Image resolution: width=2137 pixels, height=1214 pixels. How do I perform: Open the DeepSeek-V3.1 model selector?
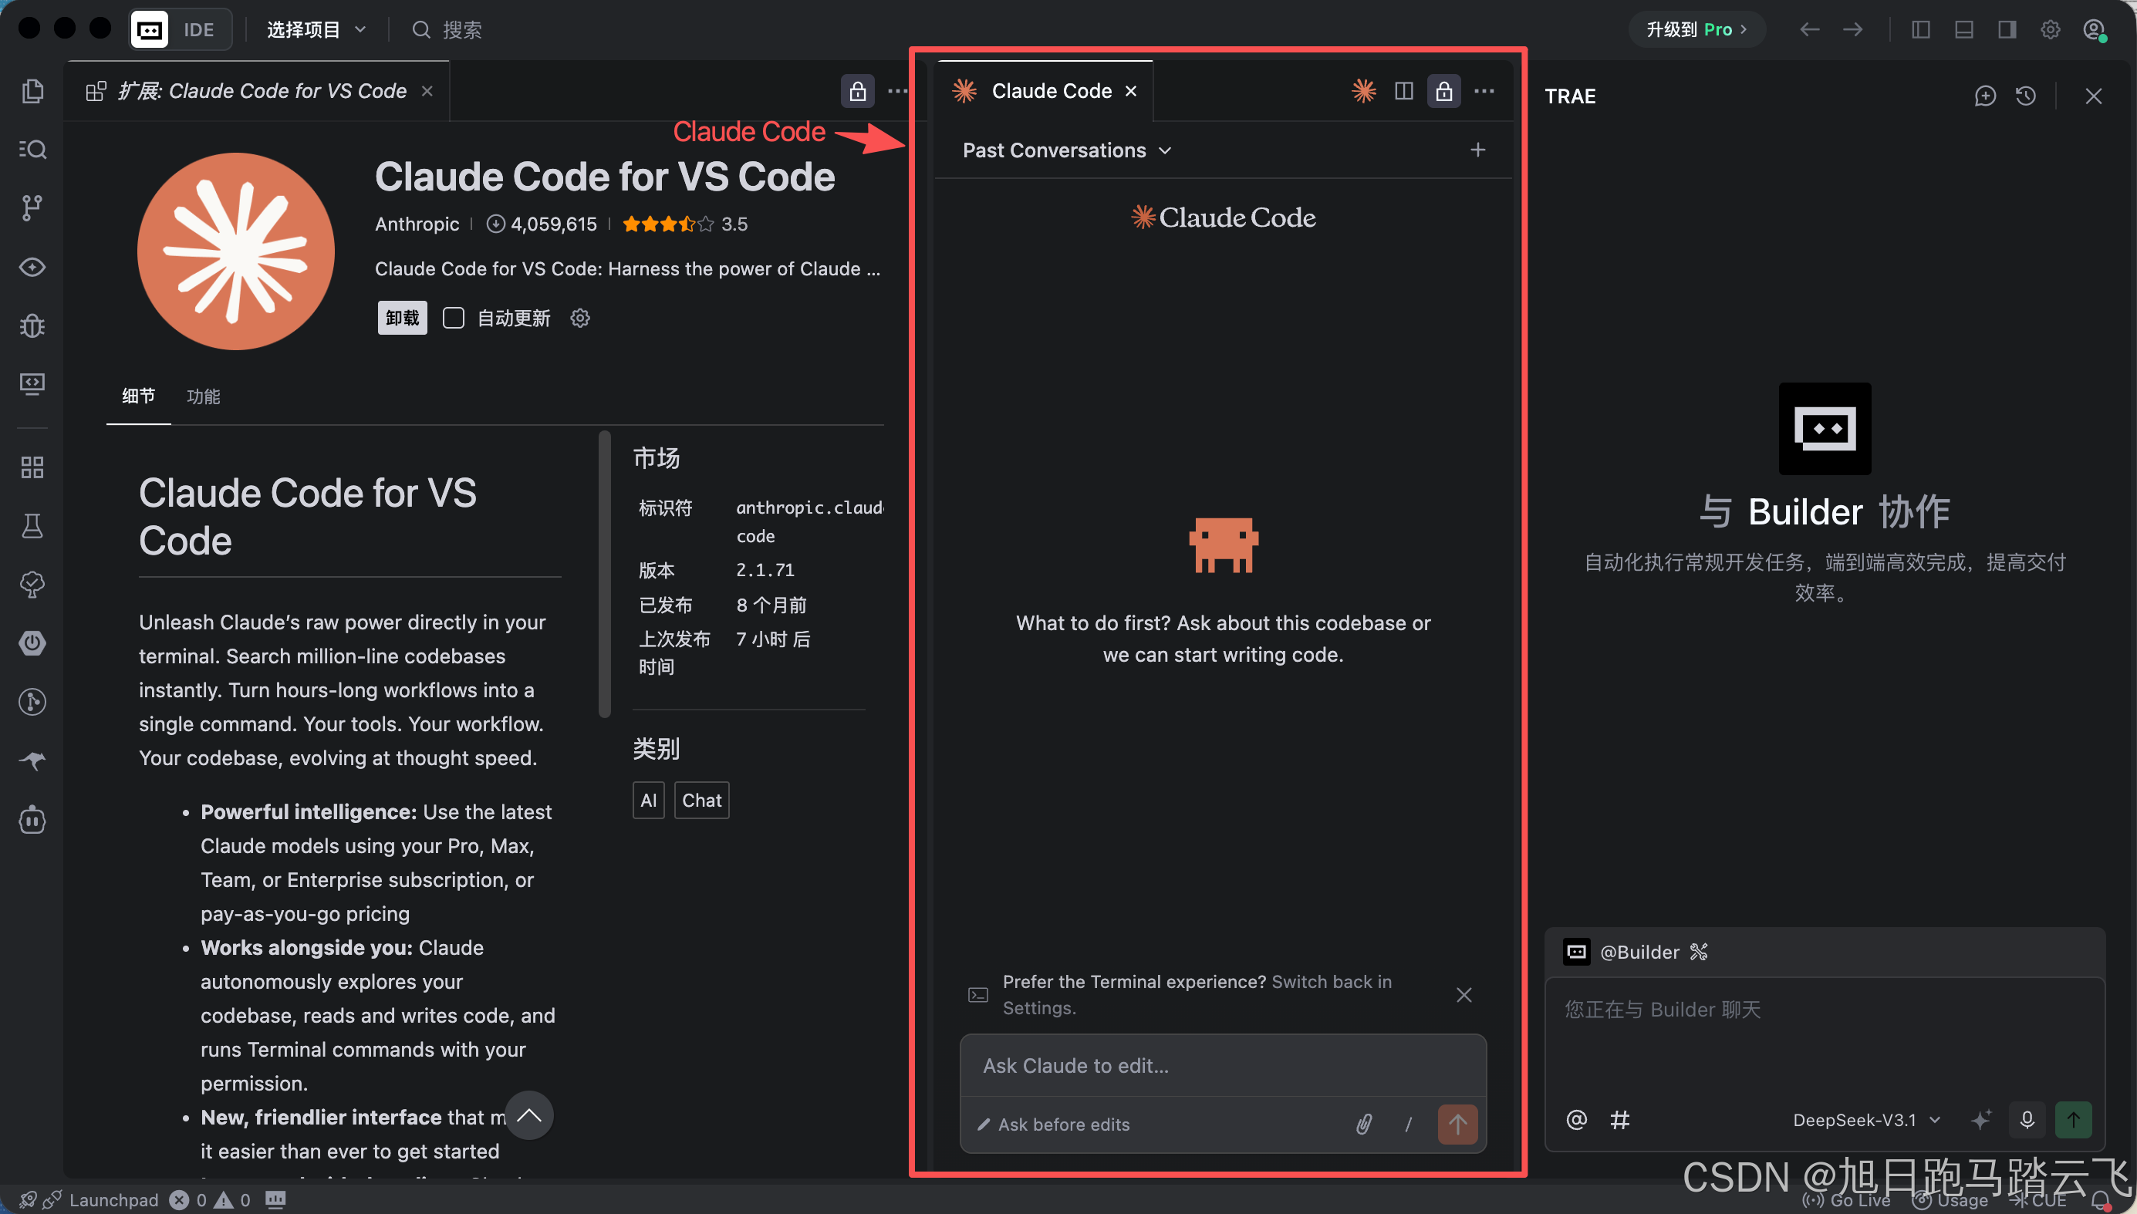[x=1866, y=1120]
